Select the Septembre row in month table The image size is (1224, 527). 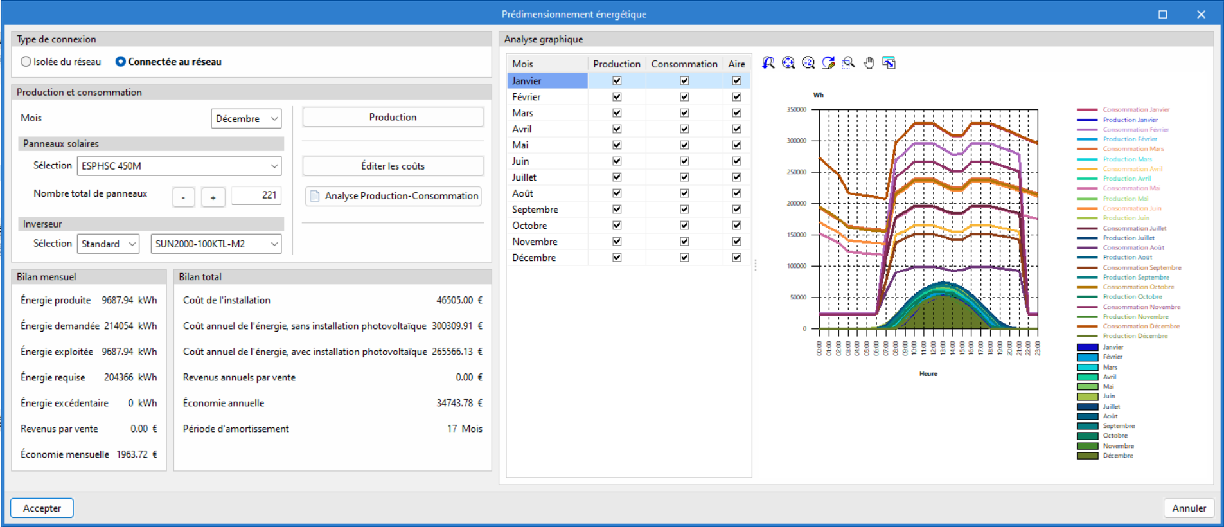pyautogui.click(x=535, y=210)
